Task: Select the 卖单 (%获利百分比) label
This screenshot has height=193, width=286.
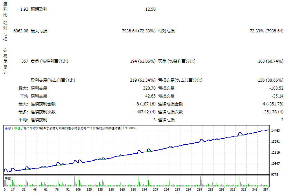Action: pyautogui.click(x=49, y=61)
